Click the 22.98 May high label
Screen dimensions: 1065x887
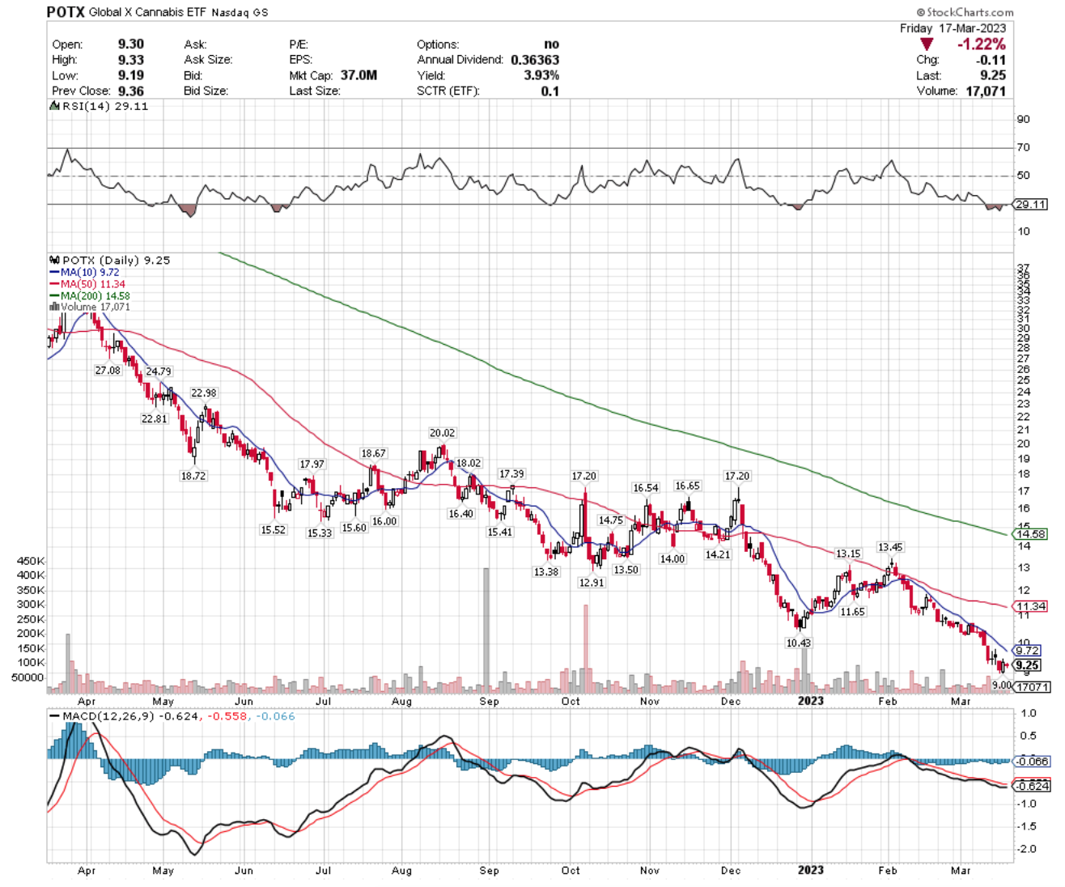pyautogui.click(x=204, y=393)
